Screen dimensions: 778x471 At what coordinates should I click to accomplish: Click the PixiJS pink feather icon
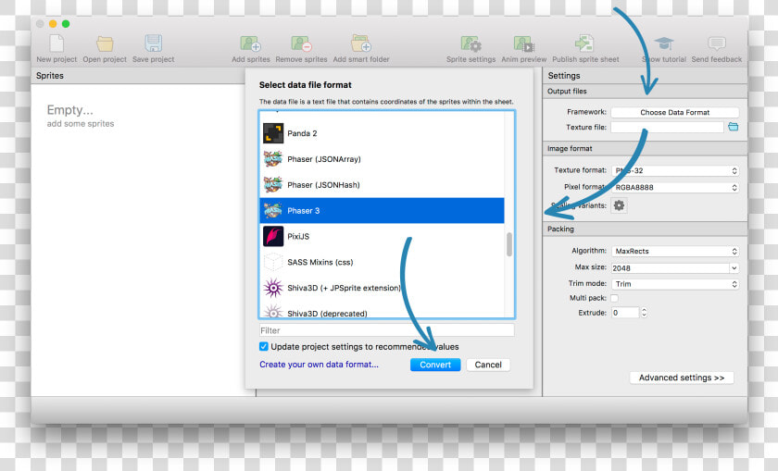click(x=273, y=237)
